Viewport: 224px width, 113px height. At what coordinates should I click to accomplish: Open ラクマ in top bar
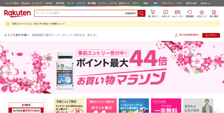(x=135, y=3)
